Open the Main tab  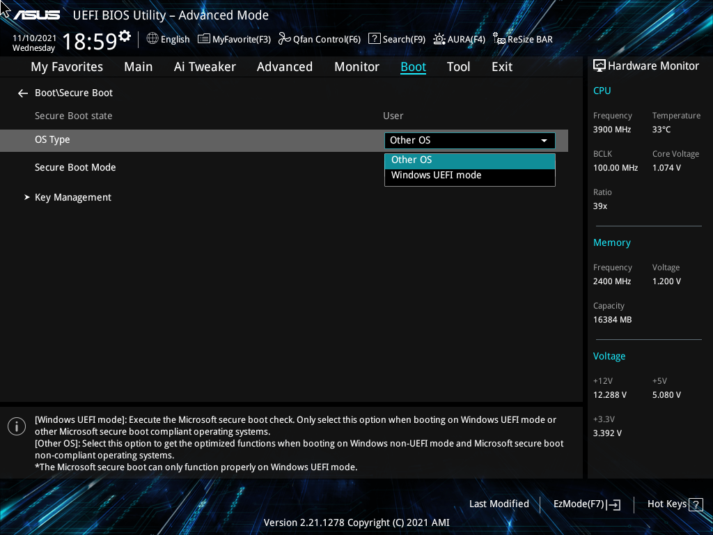(139, 67)
